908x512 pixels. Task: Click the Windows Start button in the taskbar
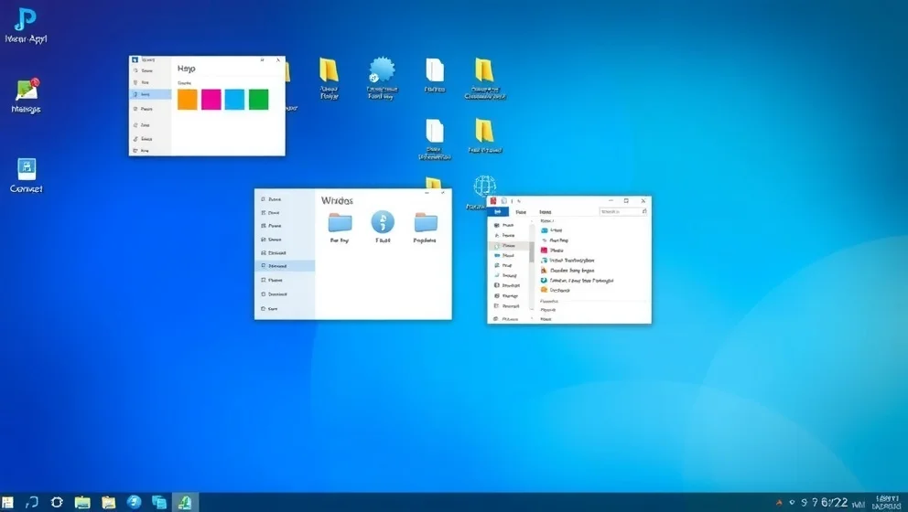click(7, 502)
